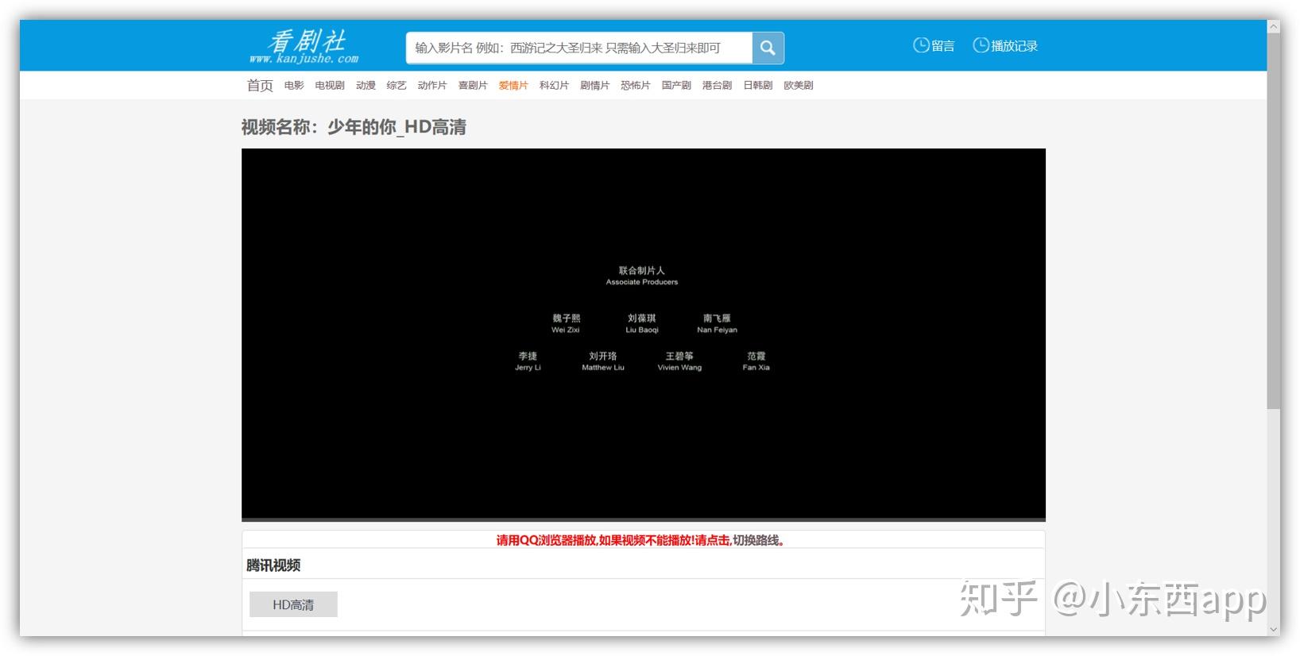
Task: Select the highlighted 爱情片 category
Action: coord(513,85)
